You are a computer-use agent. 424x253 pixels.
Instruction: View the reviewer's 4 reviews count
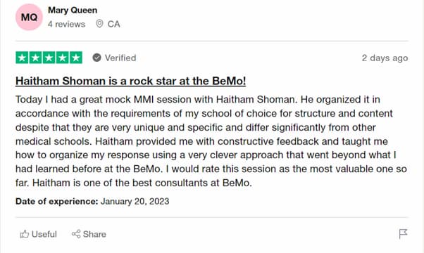coord(66,24)
